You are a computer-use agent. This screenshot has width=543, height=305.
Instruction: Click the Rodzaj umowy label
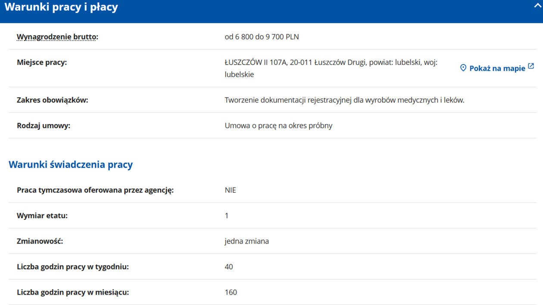pos(44,126)
